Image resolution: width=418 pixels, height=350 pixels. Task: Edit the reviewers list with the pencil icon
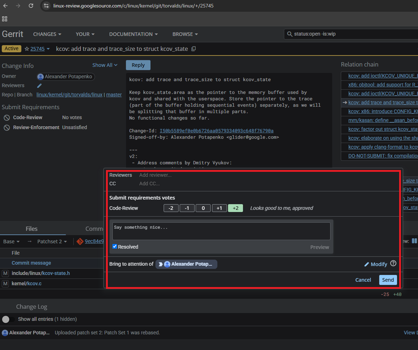pyautogui.click(x=39, y=85)
